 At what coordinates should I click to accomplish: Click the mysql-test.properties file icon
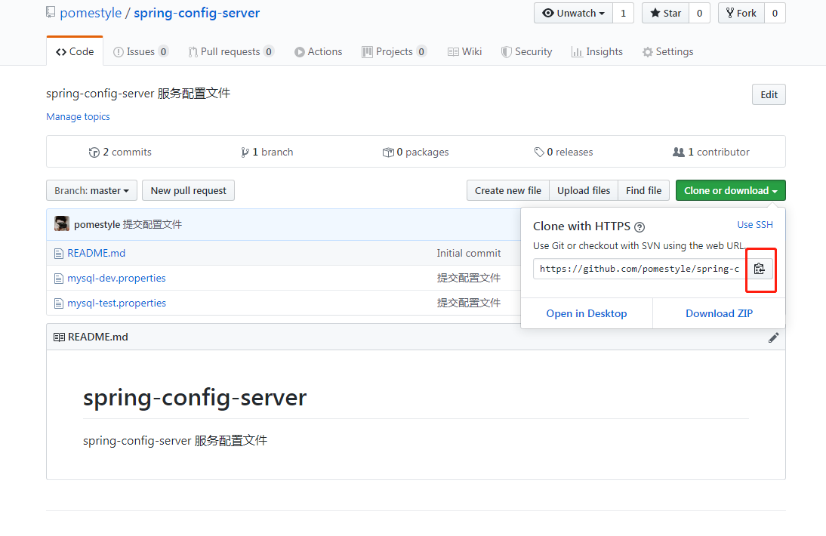click(x=59, y=303)
